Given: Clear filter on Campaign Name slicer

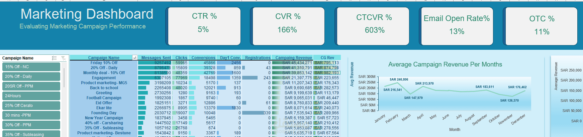Looking at the screenshot, I should click(63, 58).
